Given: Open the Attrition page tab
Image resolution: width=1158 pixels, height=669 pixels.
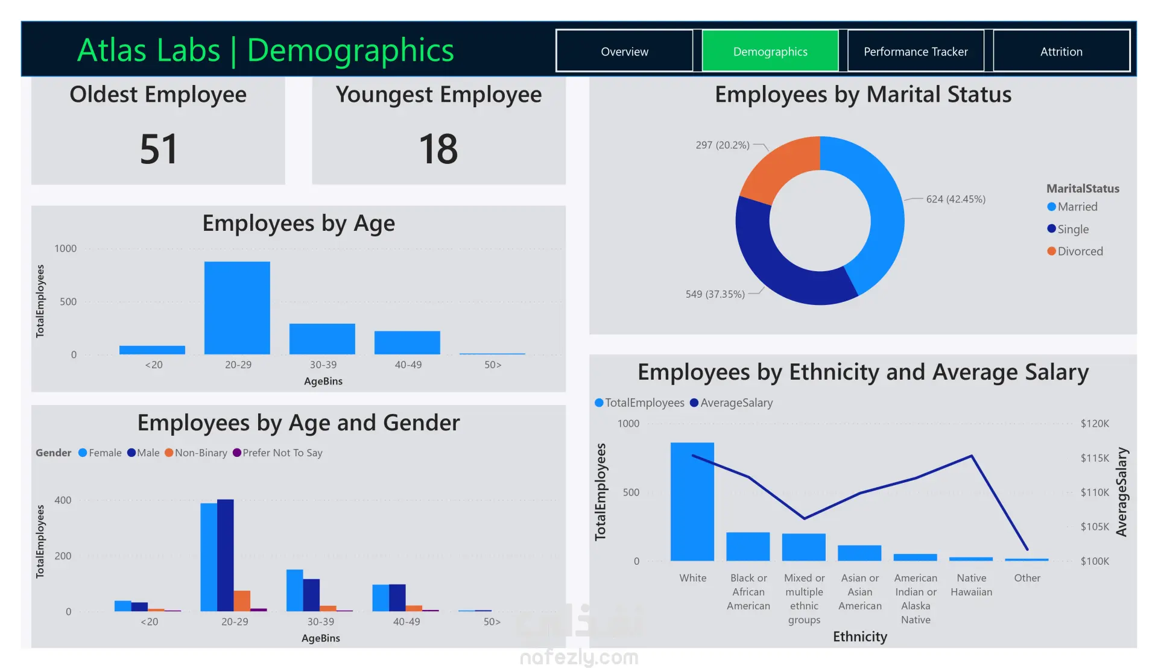Looking at the screenshot, I should [x=1061, y=52].
